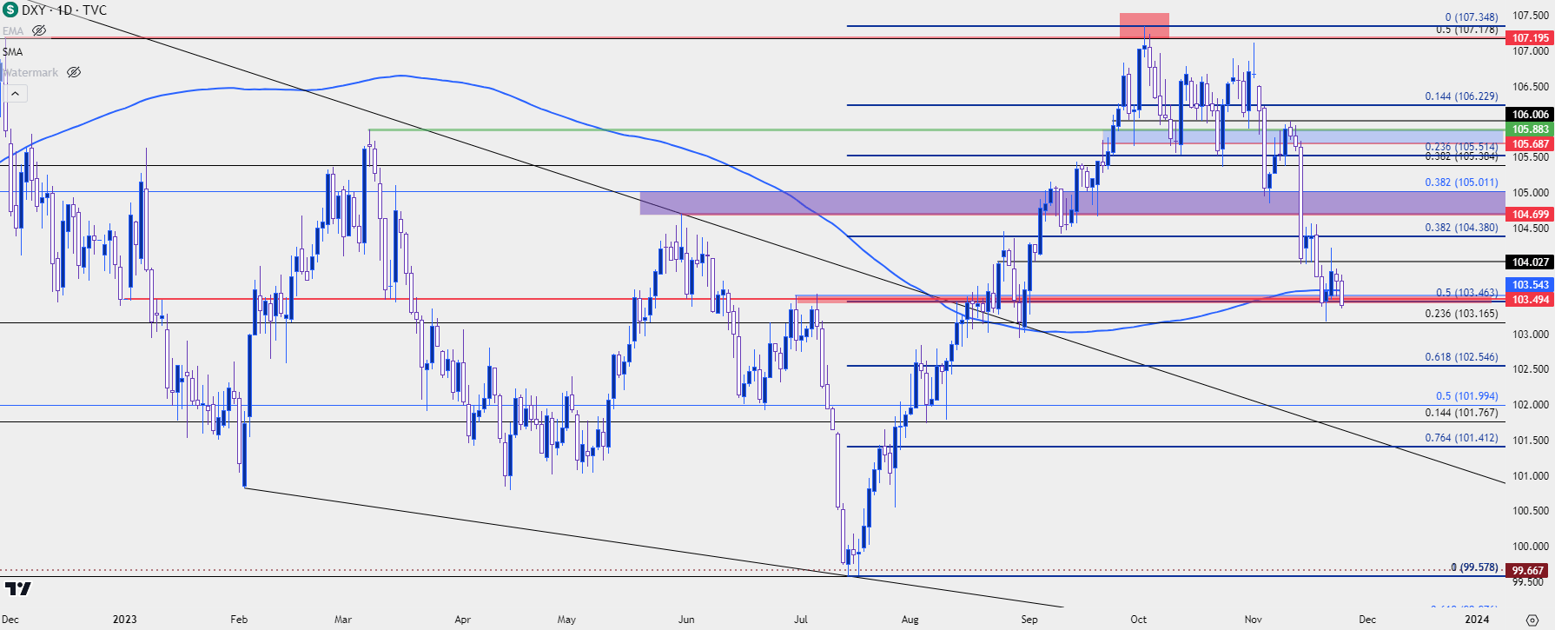Click the 107.500 price scale value

1531,16
